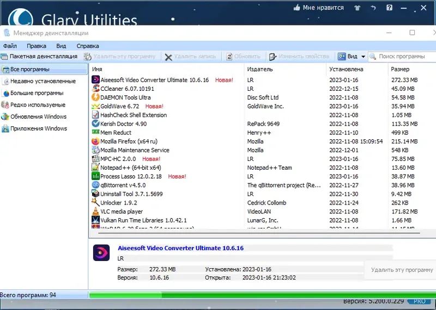This screenshot has height=310, width=436.
Task: Click Обновить toolbar button
Action: pos(243,57)
